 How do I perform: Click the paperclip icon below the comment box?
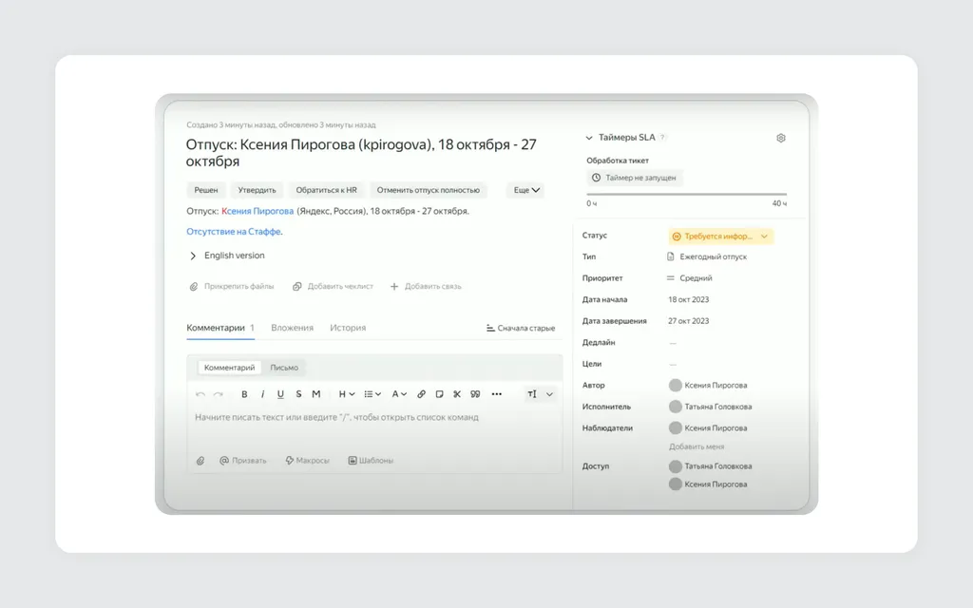coord(200,461)
